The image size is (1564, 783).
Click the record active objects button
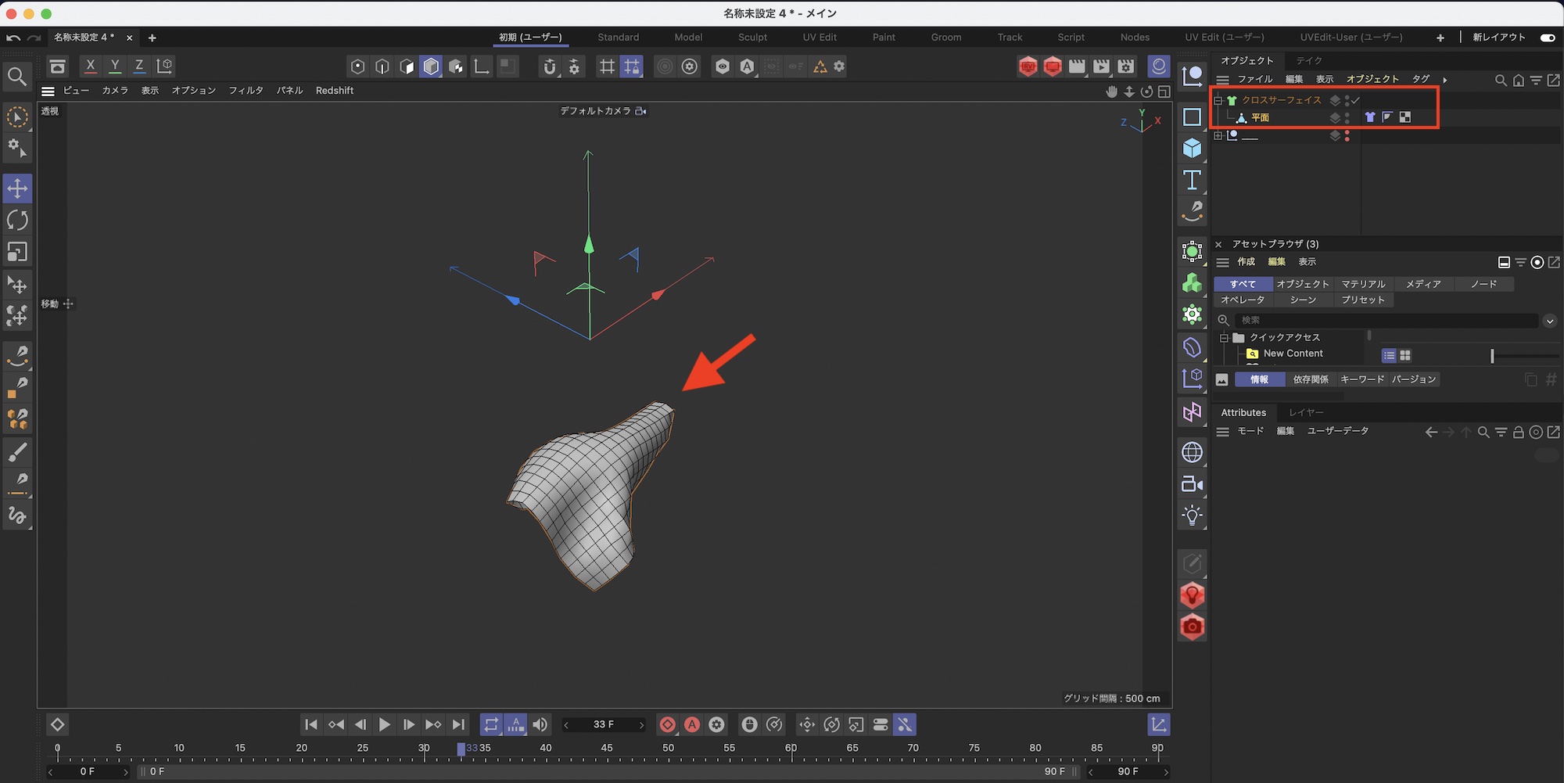[667, 725]
